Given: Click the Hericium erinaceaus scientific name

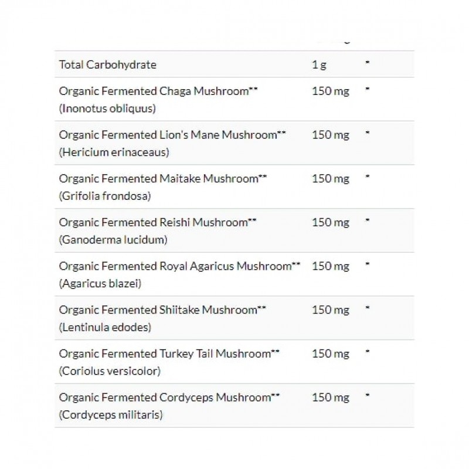Looking at the screenshot, I should (114, 152).
